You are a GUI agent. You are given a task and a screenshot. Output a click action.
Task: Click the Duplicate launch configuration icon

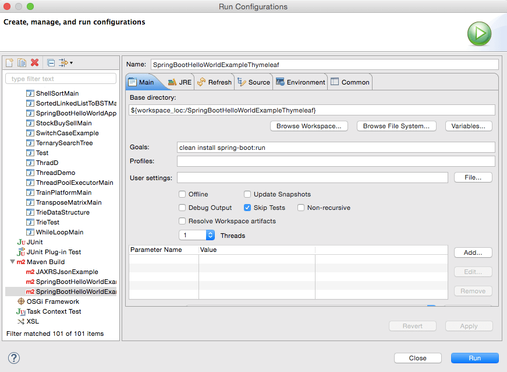coord(22,62)
